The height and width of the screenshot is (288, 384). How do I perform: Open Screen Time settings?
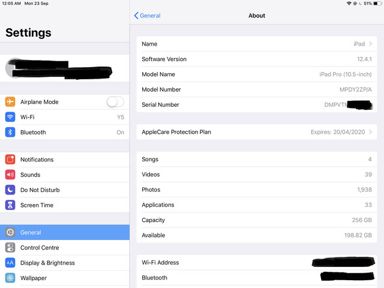pyautogui.click(x=65, y=205)
